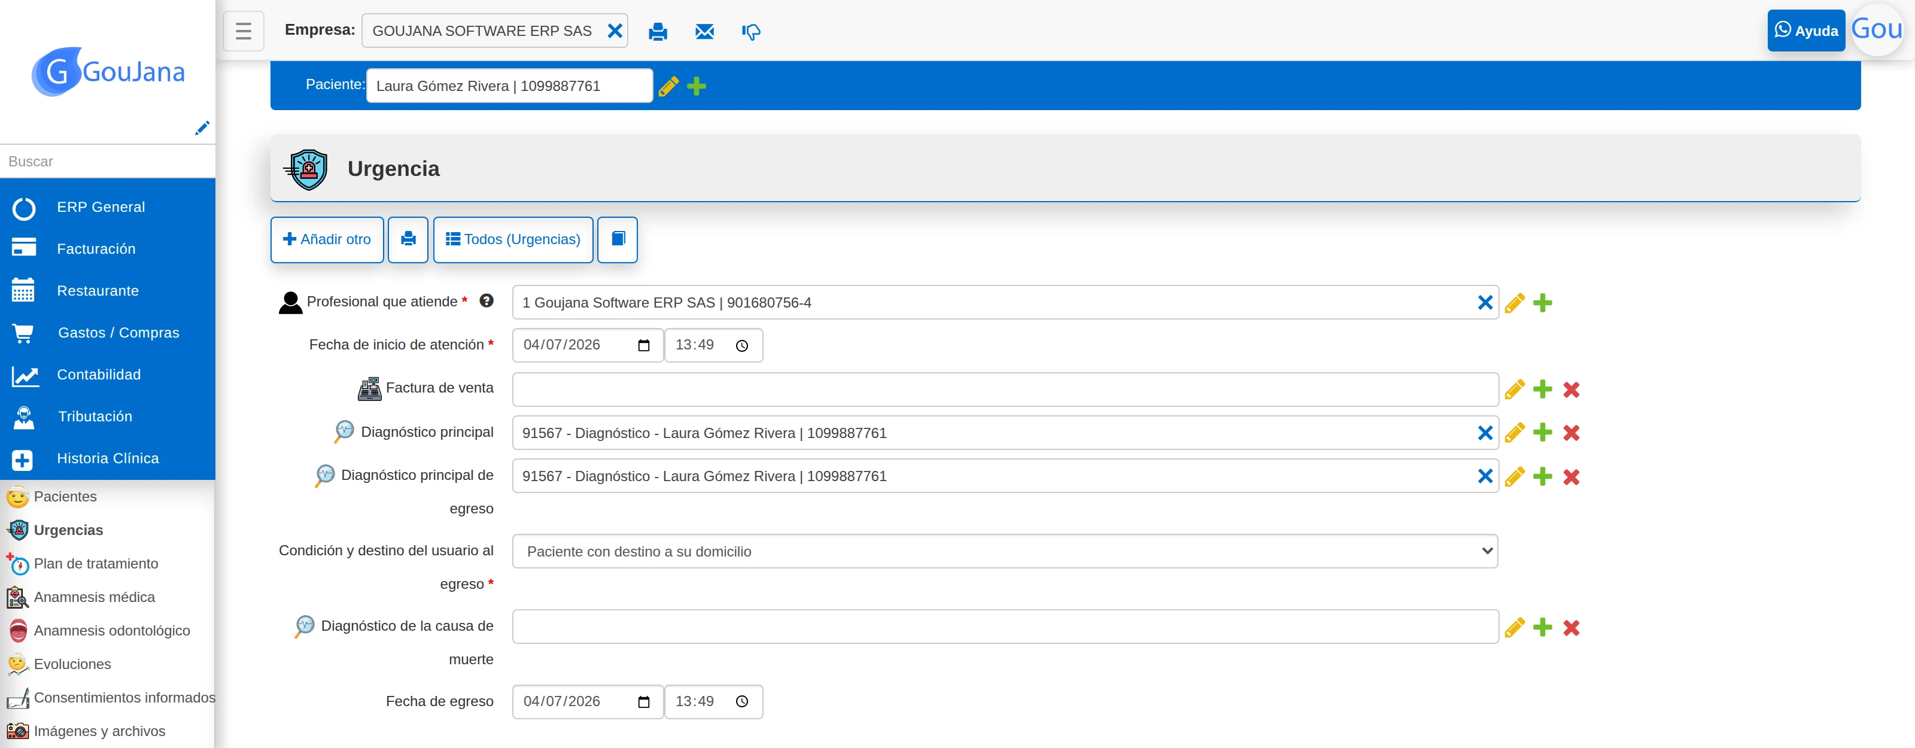Open Condición y destino del usuario dropdown
The height and width of the screenshot is (748, 1915).
[x=1005, y=551]
